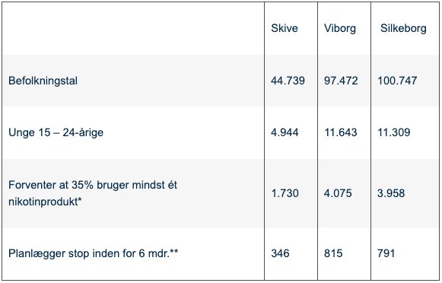442x283 pixels.
Task: Click the Skive value 346
Action: [280, 253]
